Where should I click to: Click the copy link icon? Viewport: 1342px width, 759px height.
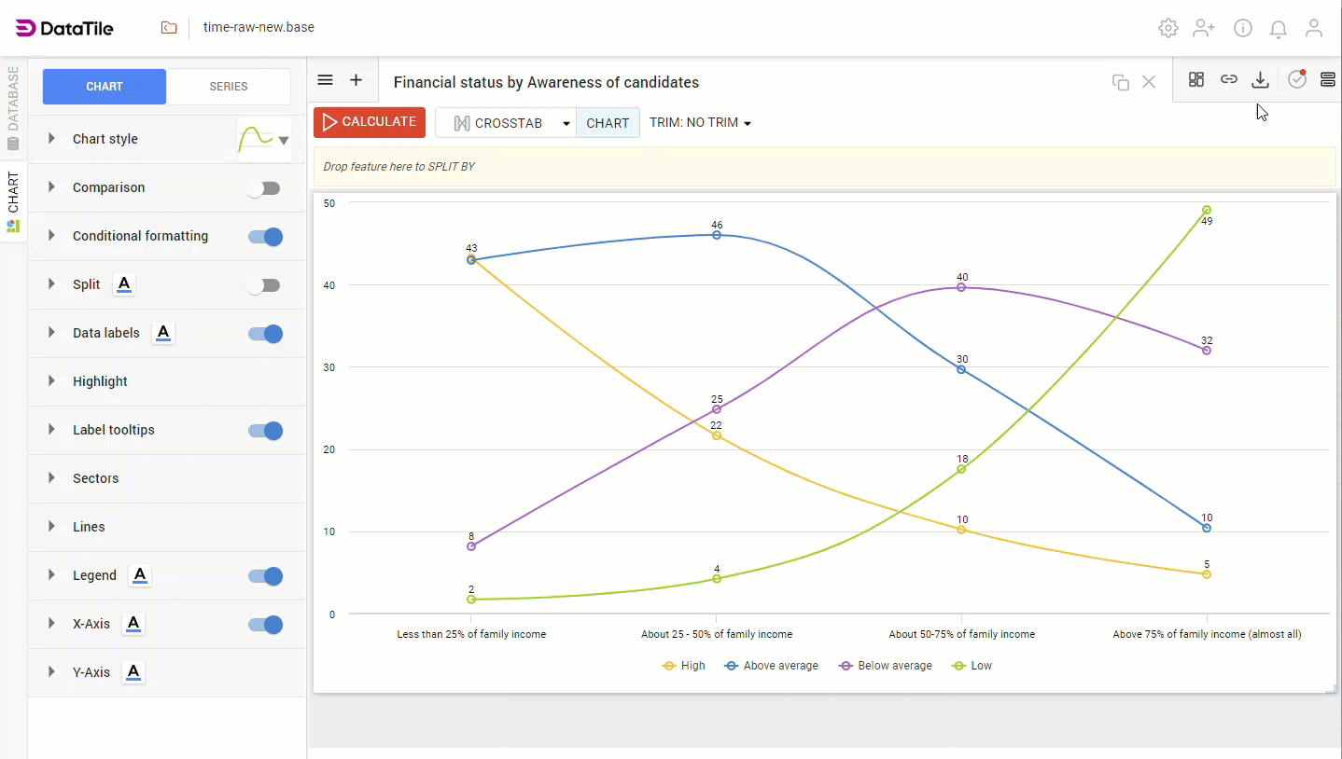point(1229,80)
